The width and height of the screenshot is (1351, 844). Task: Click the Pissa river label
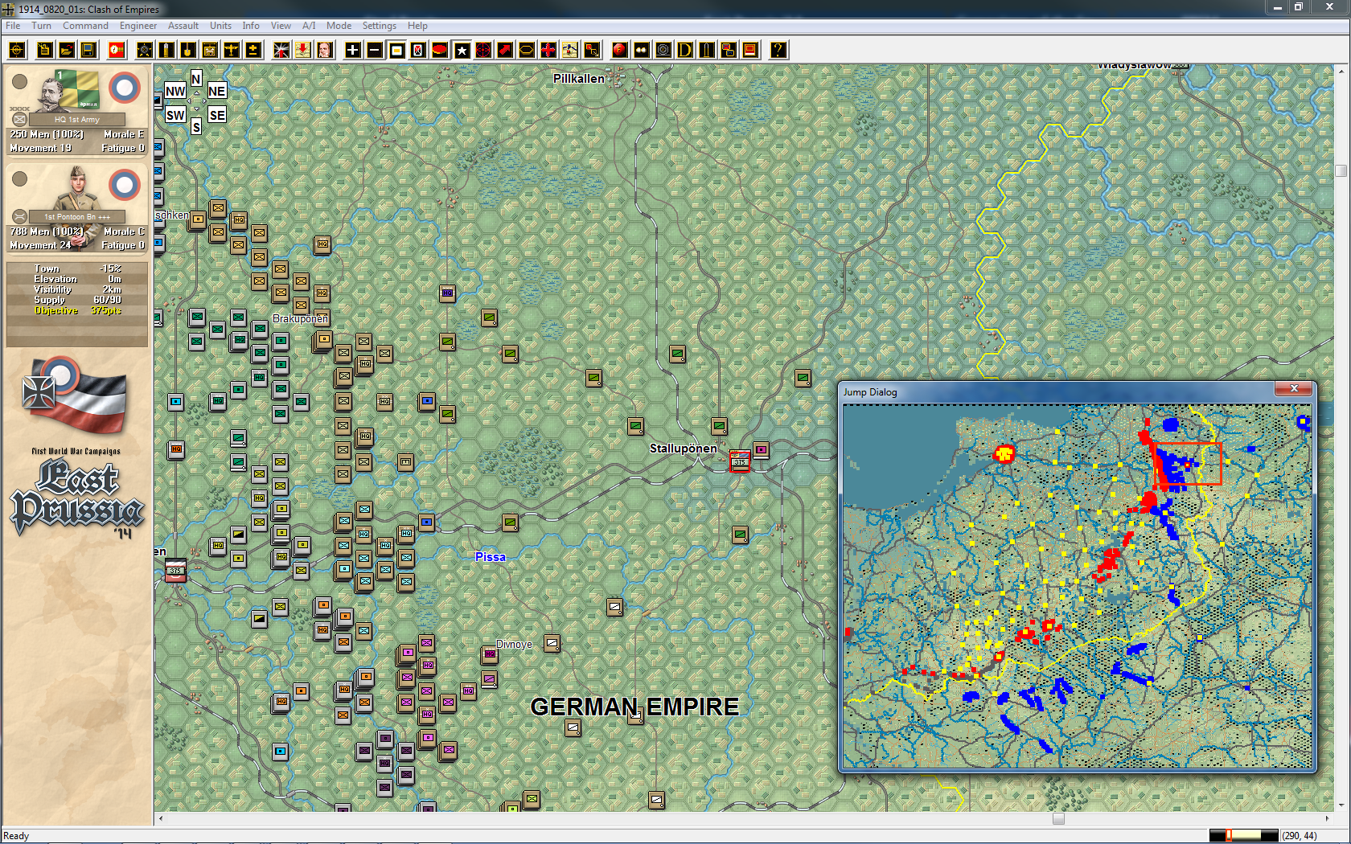(490, 556)
